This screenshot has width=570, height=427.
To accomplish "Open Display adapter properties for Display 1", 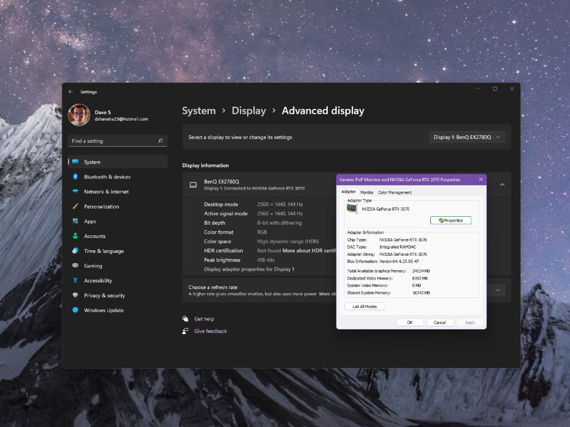I will tap(249, 269).
